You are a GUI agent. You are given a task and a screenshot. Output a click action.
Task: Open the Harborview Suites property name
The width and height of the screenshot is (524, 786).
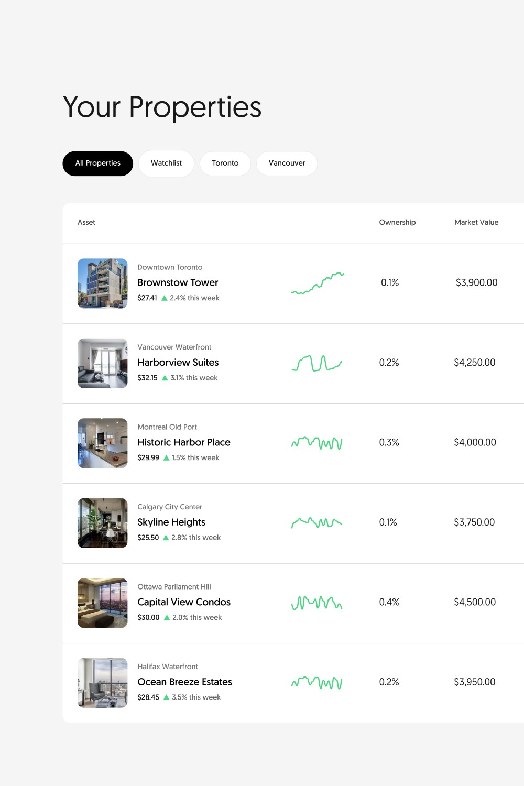click(178, 363)
